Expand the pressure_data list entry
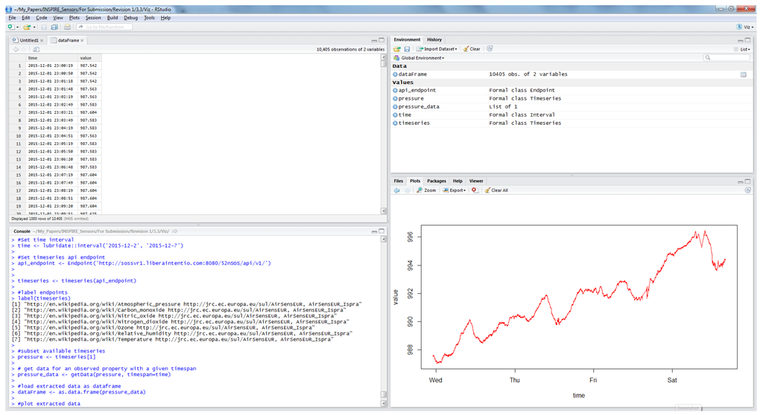 point(395,106)
